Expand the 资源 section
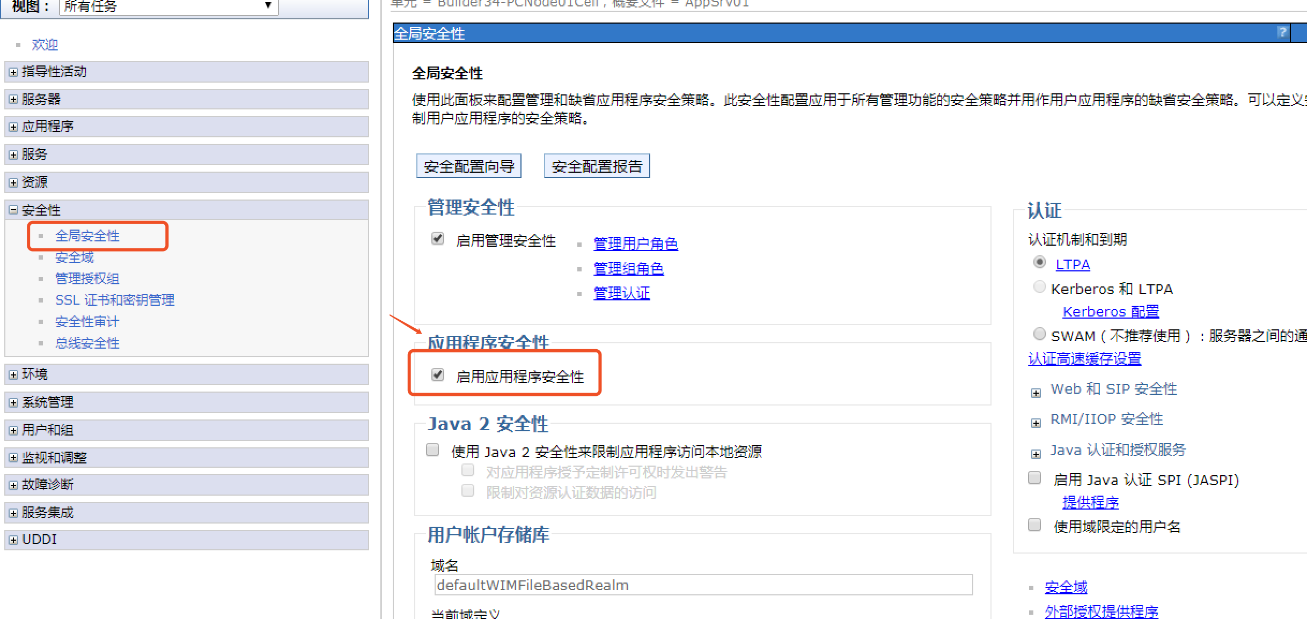Screen dimensions: 1307x619 [x=13, y=182]
